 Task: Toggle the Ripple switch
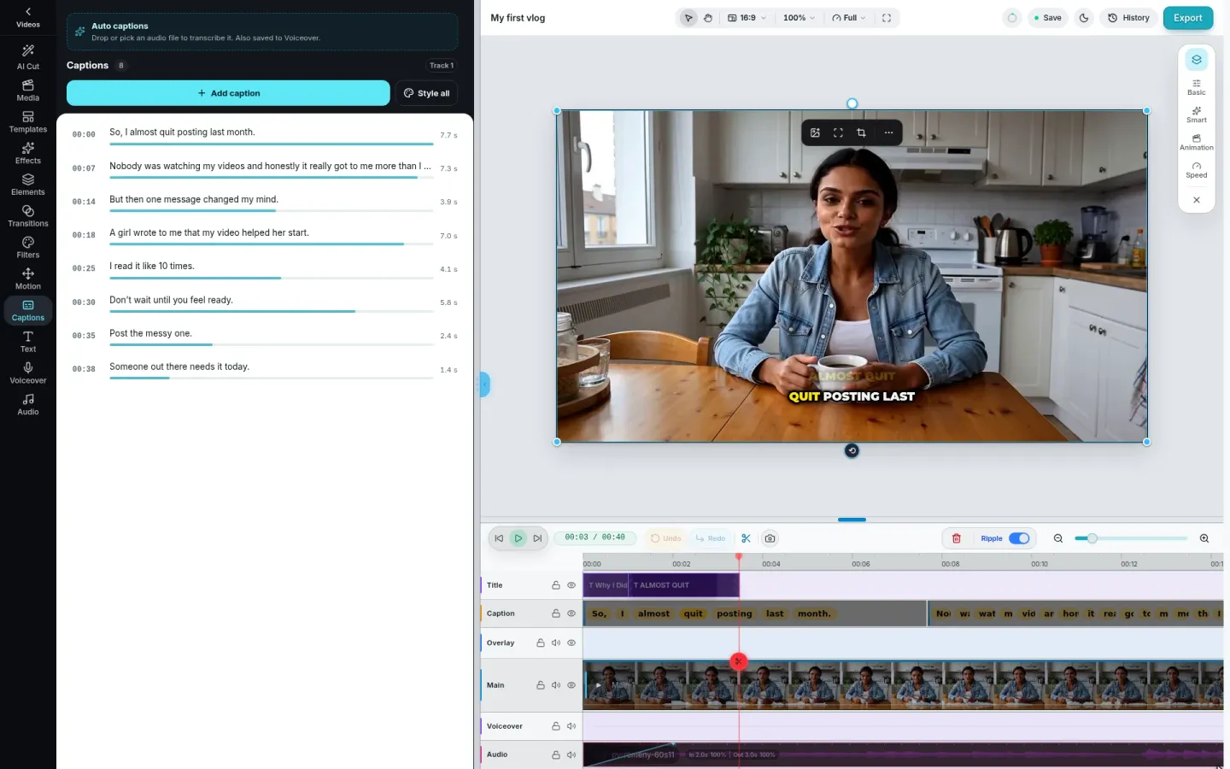[x=1019, y=538]
